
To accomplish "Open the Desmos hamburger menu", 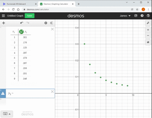I will pos(3,16).
